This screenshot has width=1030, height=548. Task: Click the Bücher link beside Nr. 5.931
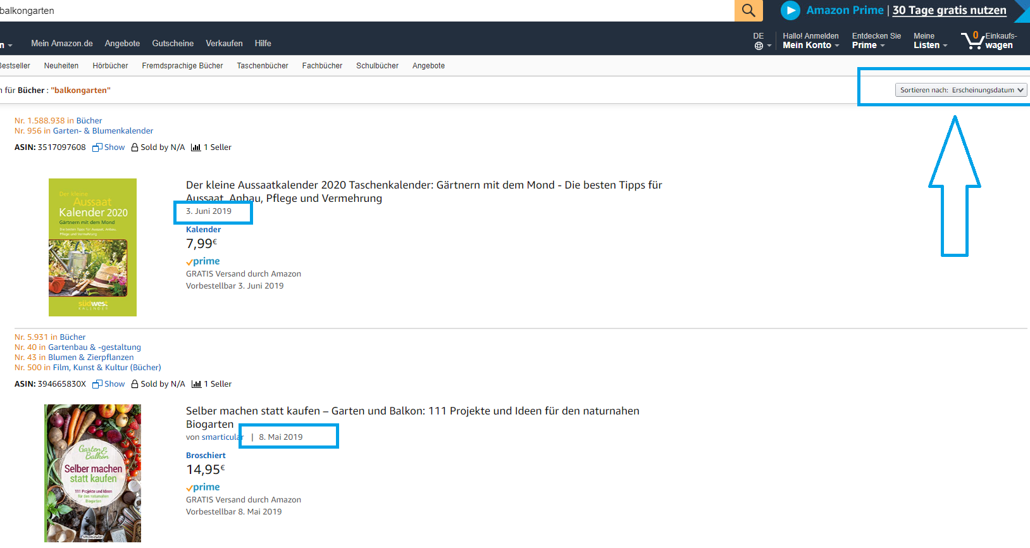[73, 337]
